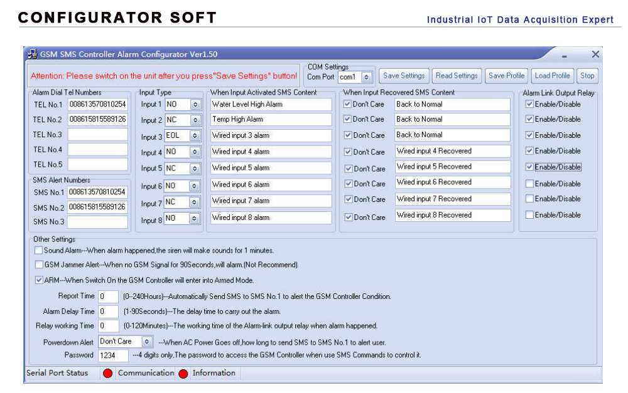The image size is (628, 393).
Task: Open Input 4 type dropdown
Action: (195, 152)
